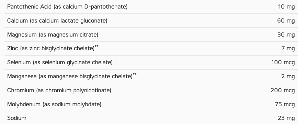Viewport: 298px width, 124px height.
Task: Select the 75 mcg molybdenum amount
Action: (x=285, y=104)
